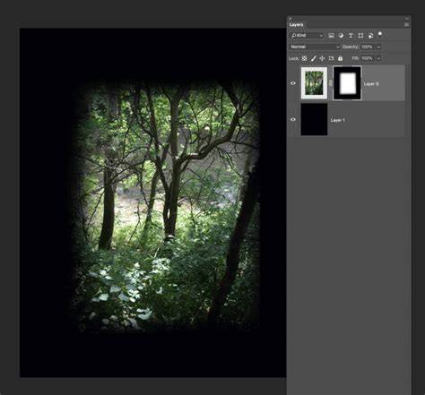This screenshot has height=395, width=425.
Task: Open the Fill slider dropdown arrow
Action: [378, 58]
